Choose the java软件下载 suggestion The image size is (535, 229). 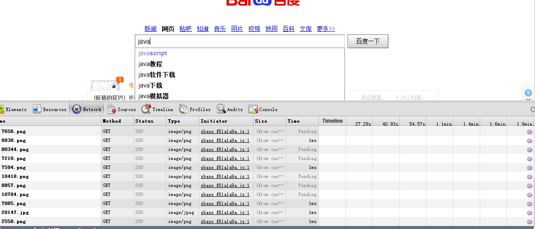click(x=240, y=75)
